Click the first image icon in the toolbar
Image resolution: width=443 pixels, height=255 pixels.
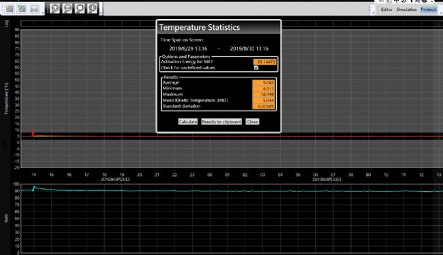10,8
